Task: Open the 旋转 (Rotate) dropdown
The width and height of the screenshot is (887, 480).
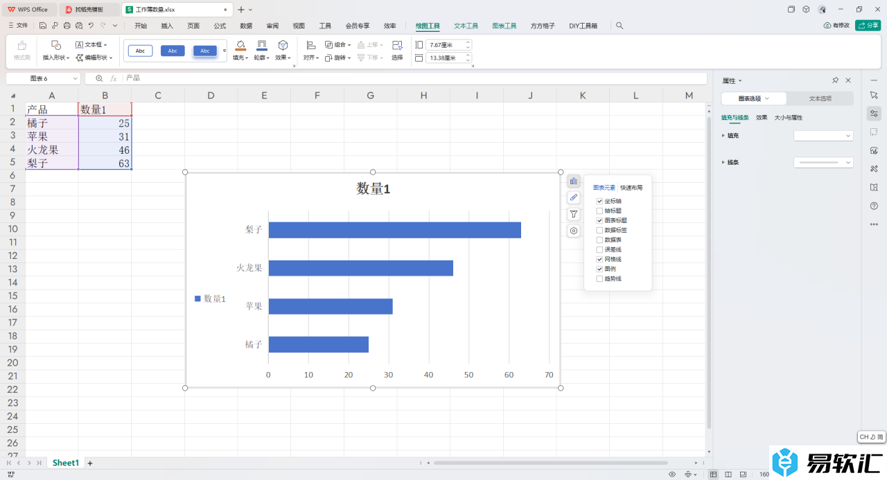Action: (337, 58)
